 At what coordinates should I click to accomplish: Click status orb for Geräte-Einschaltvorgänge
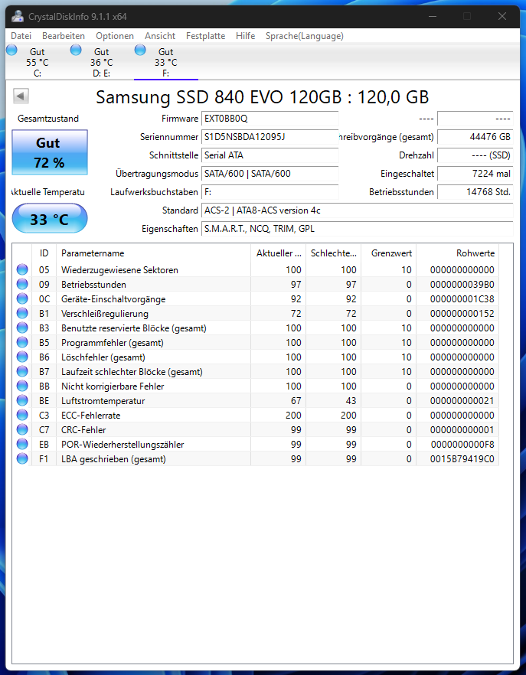point(22,298)
